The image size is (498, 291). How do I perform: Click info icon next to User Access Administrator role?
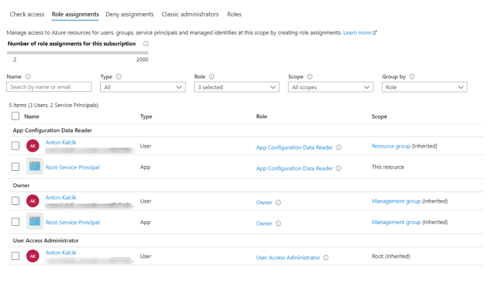coord(326,258)
